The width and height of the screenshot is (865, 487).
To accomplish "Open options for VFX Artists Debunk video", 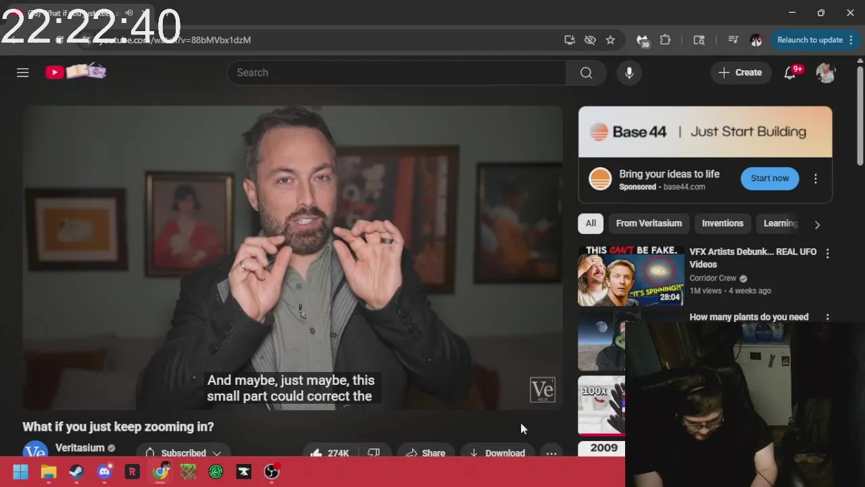I will pos(827,253).
